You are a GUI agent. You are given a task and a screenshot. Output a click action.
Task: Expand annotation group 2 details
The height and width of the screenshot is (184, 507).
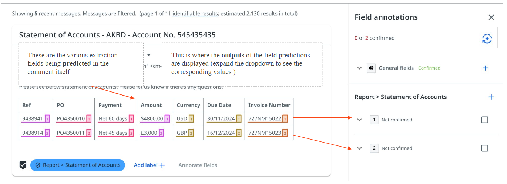coord(359,148)
